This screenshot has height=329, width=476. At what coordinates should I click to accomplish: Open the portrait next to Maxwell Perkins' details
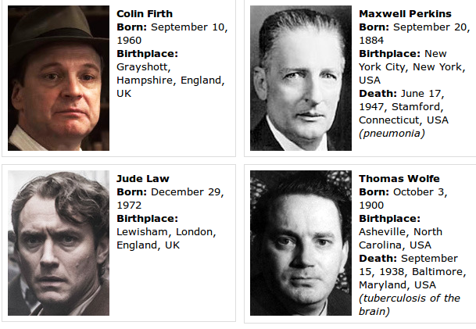point(301,79)
